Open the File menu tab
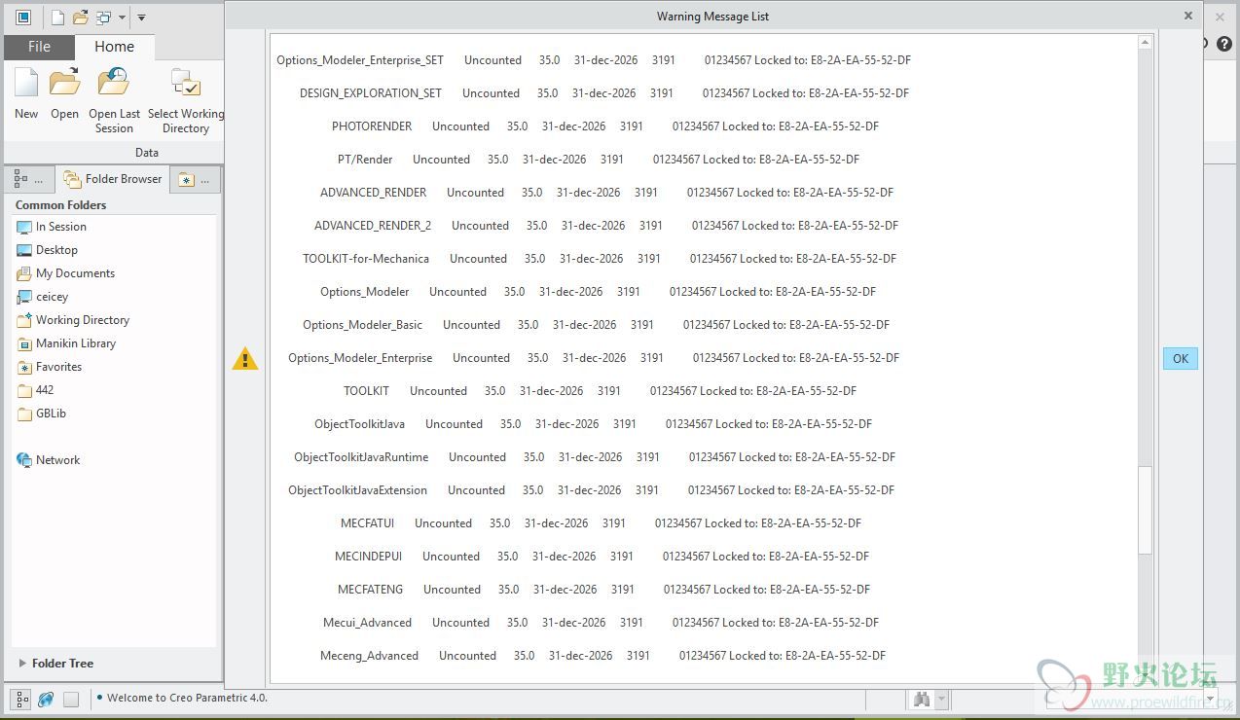This screenshot has width=1240, height=720. 40,46
